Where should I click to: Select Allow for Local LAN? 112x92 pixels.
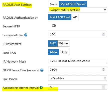pos(54,52)
